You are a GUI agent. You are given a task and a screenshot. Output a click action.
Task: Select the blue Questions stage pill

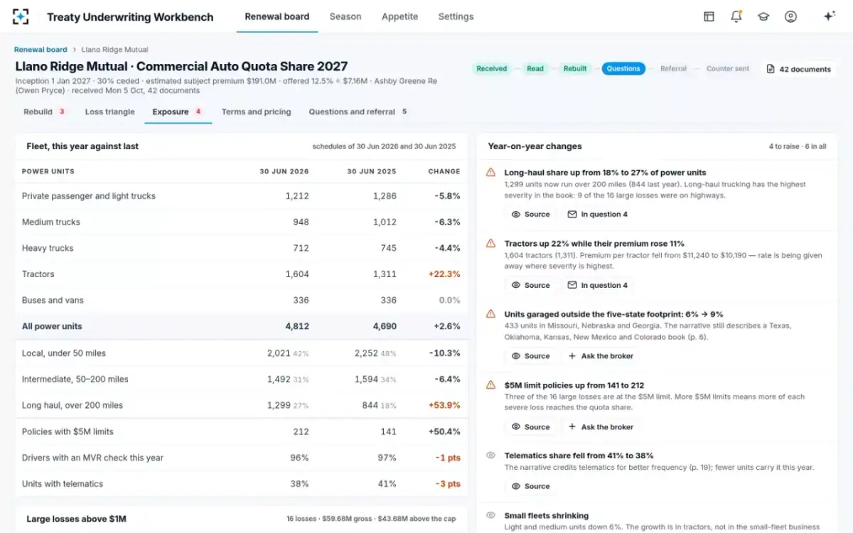pos(623,69)
